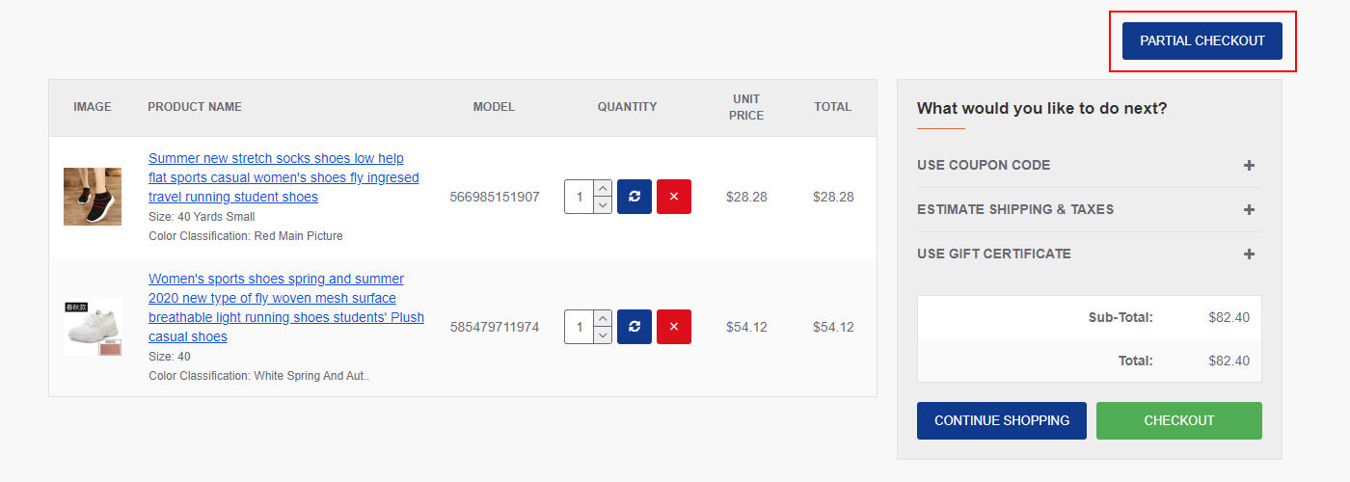Expand the Use Coupon Code section
This screenshot has width=1350, height=482.
coord(1089,165)
